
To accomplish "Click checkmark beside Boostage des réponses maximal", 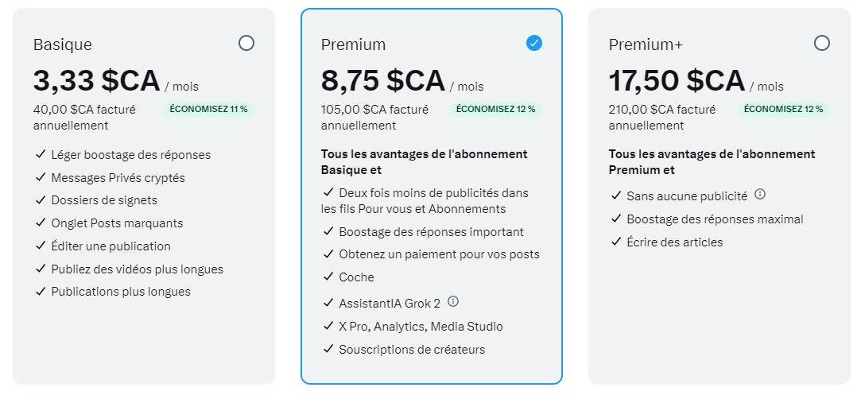I will (x=616, y=219).
